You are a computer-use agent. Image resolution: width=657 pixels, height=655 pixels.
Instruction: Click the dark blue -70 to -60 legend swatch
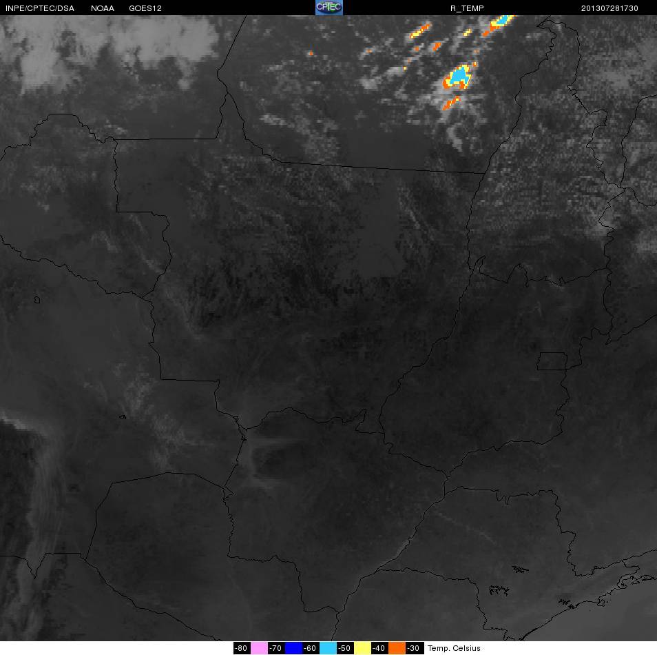pos(293,648)
